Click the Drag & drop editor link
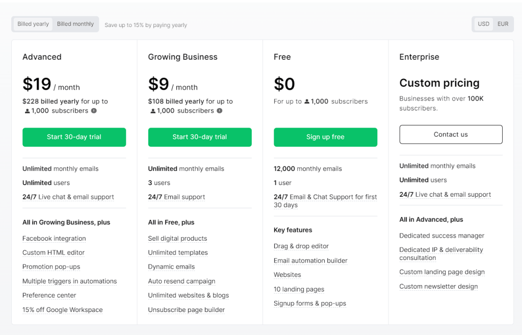The width and height of the screenshot is (522, 335). (301, 246)
